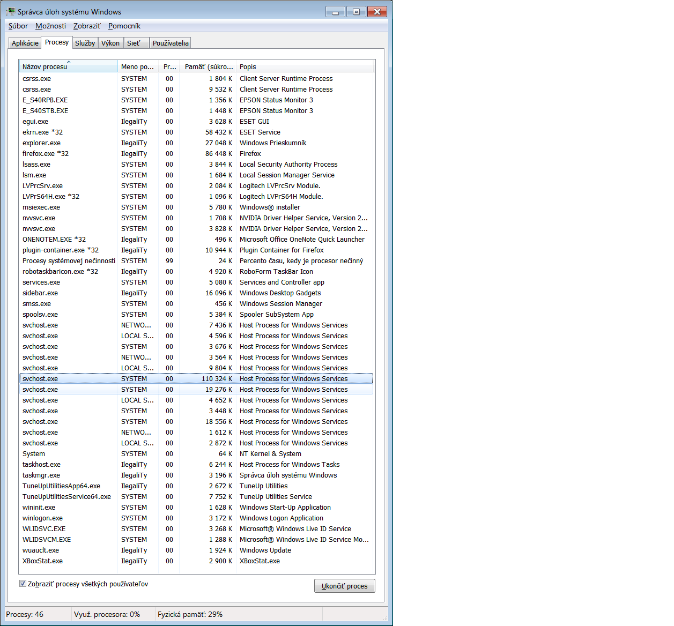The height and width of the screenshot is (626, 674).
Task: Sort by Popis column header
Action: (303, 66)
